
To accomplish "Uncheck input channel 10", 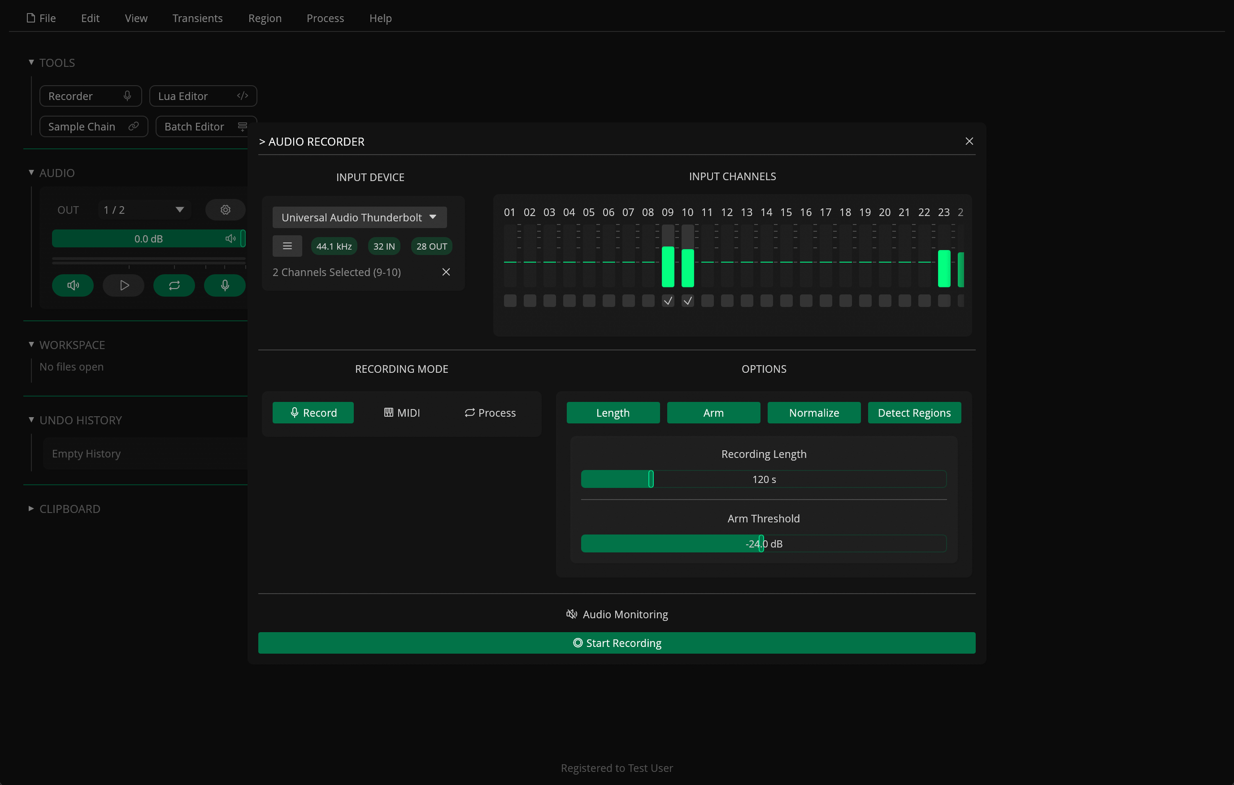I will [x=688, y=301].
